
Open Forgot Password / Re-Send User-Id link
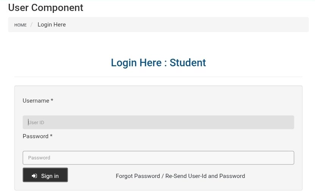coord(180,176)
